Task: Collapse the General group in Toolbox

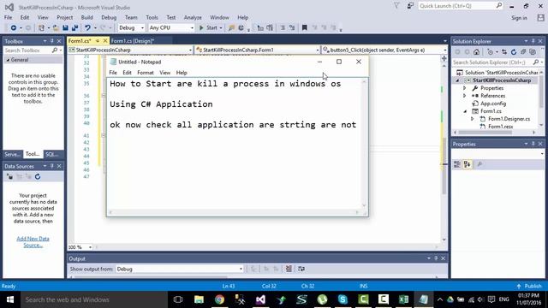Action: click(x=8, y=60)
